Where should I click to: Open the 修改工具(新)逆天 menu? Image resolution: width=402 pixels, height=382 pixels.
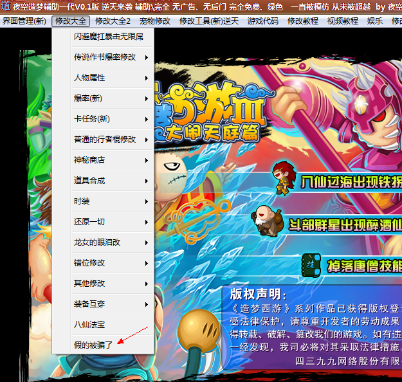coord(209,21)
